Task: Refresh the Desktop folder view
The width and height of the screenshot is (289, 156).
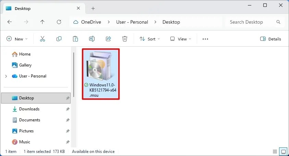Action: point(59,22)
